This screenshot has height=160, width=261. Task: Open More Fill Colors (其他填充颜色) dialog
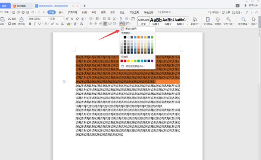(137, 66)
